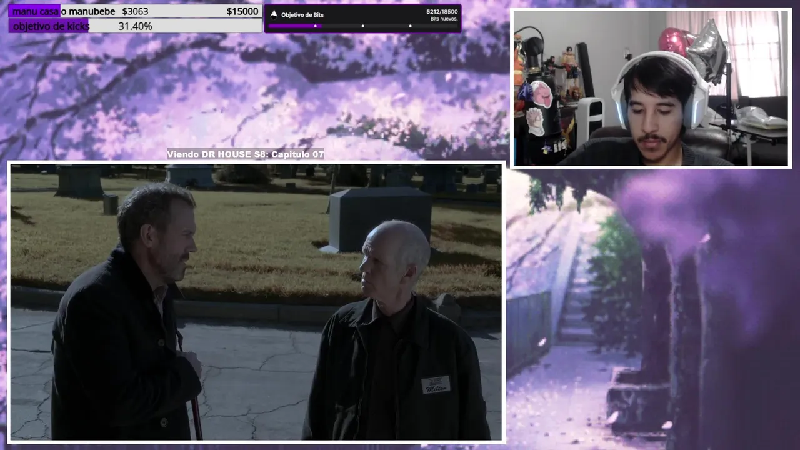Click the '$3063' current donation amount
Image resolution: width=800 pixels, height=450 pixels.
[x=135, y=11]
